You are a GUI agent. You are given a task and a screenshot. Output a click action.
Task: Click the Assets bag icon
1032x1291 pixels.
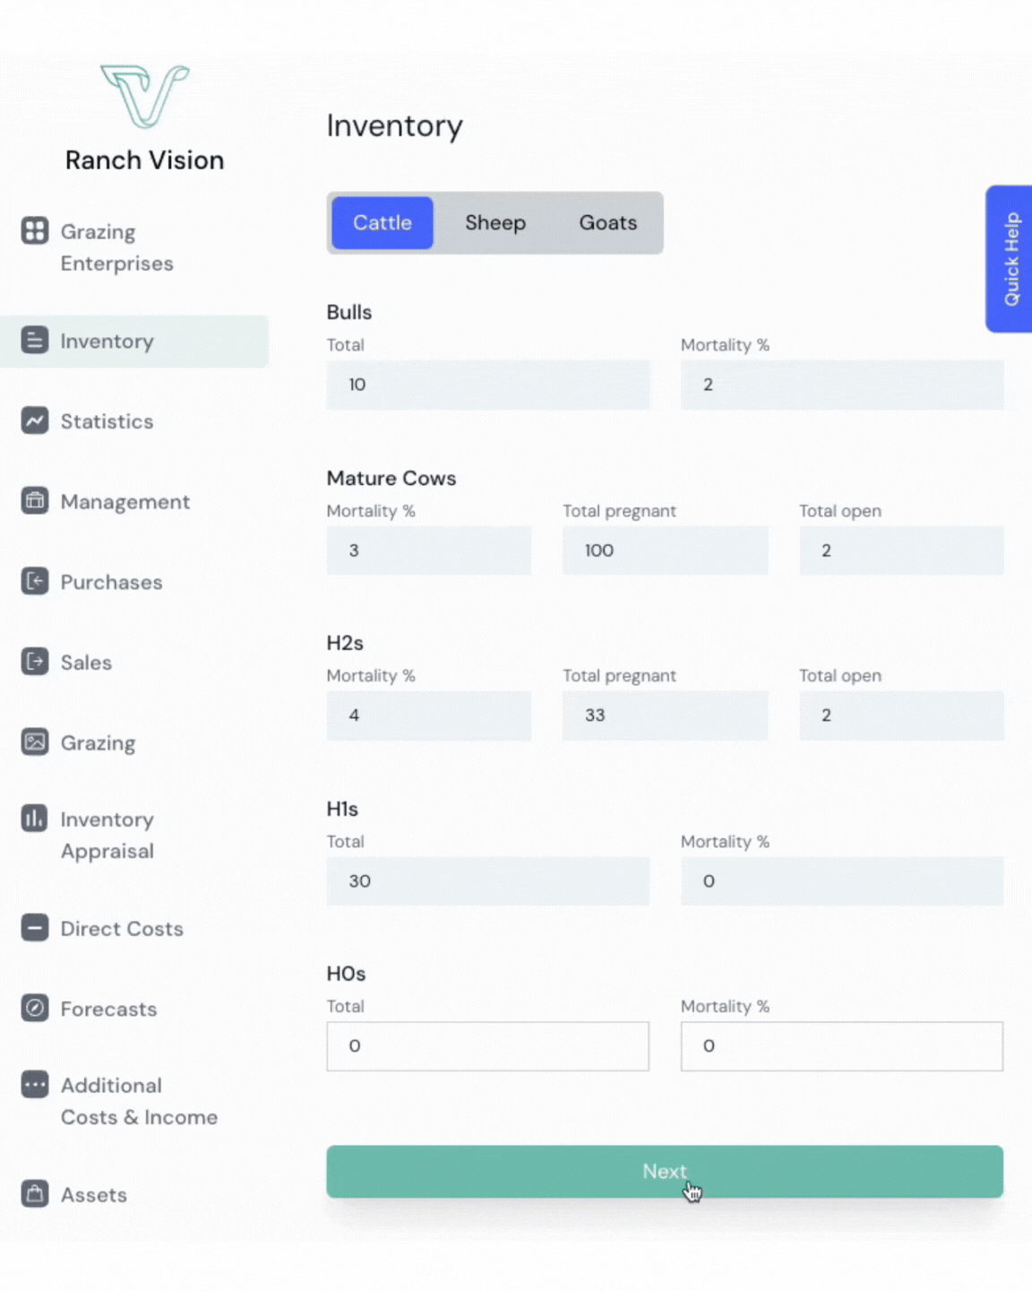coord(35,1194)
